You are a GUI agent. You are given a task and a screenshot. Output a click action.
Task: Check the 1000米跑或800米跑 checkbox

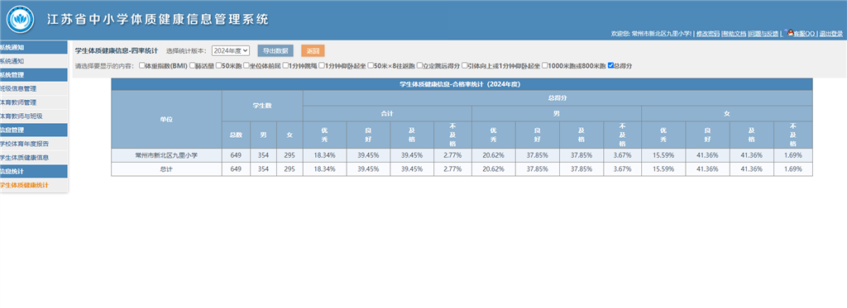coord(544,66)
